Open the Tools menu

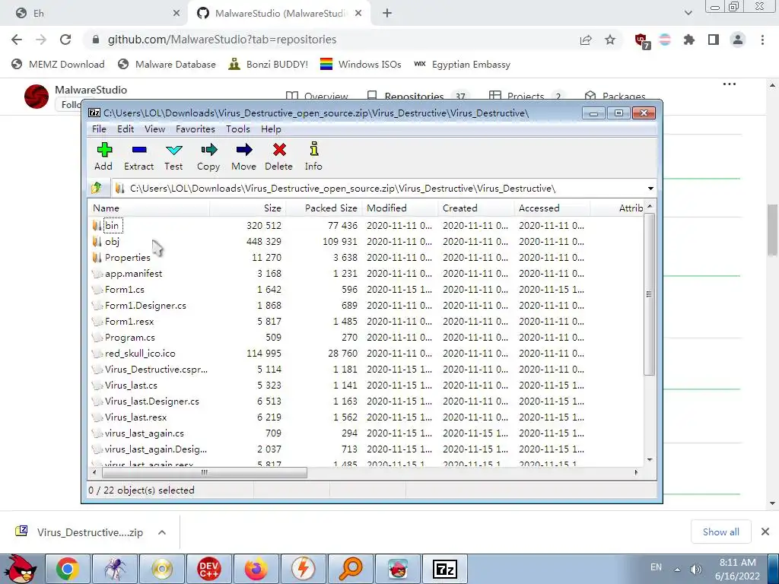[237, 129]
